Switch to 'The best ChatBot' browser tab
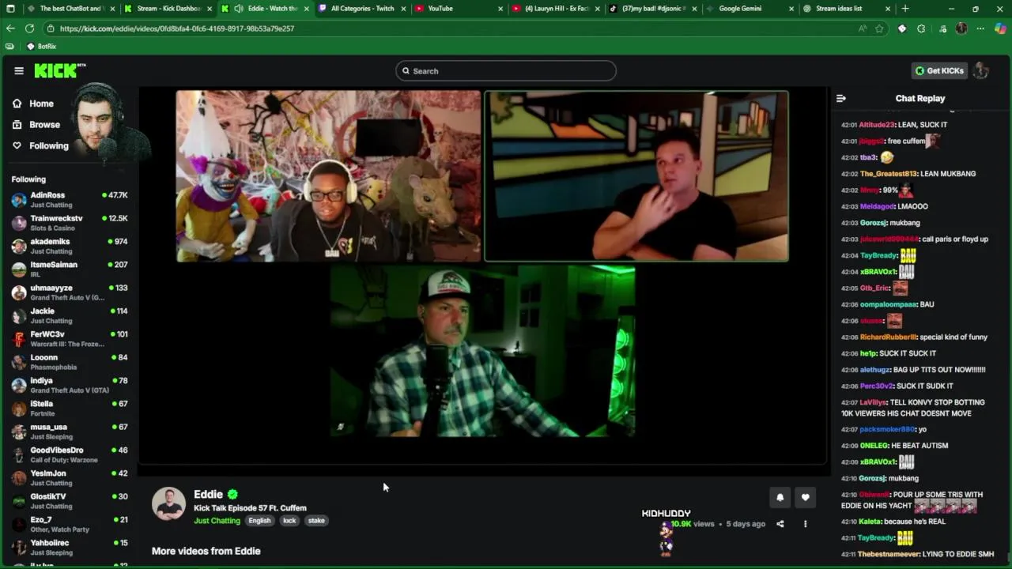Image resolution: width=1012 pixels, height=569 pixels. click(x=70, y=9)
